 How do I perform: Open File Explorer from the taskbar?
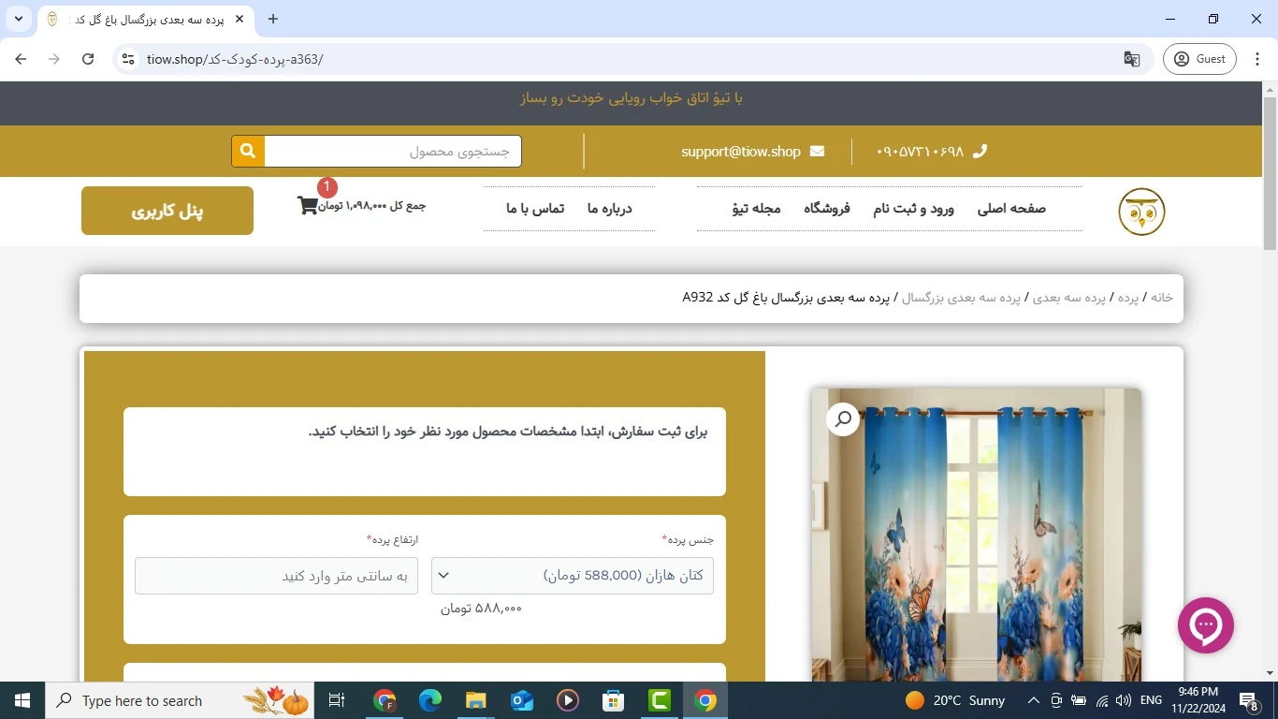click(475, 700)
